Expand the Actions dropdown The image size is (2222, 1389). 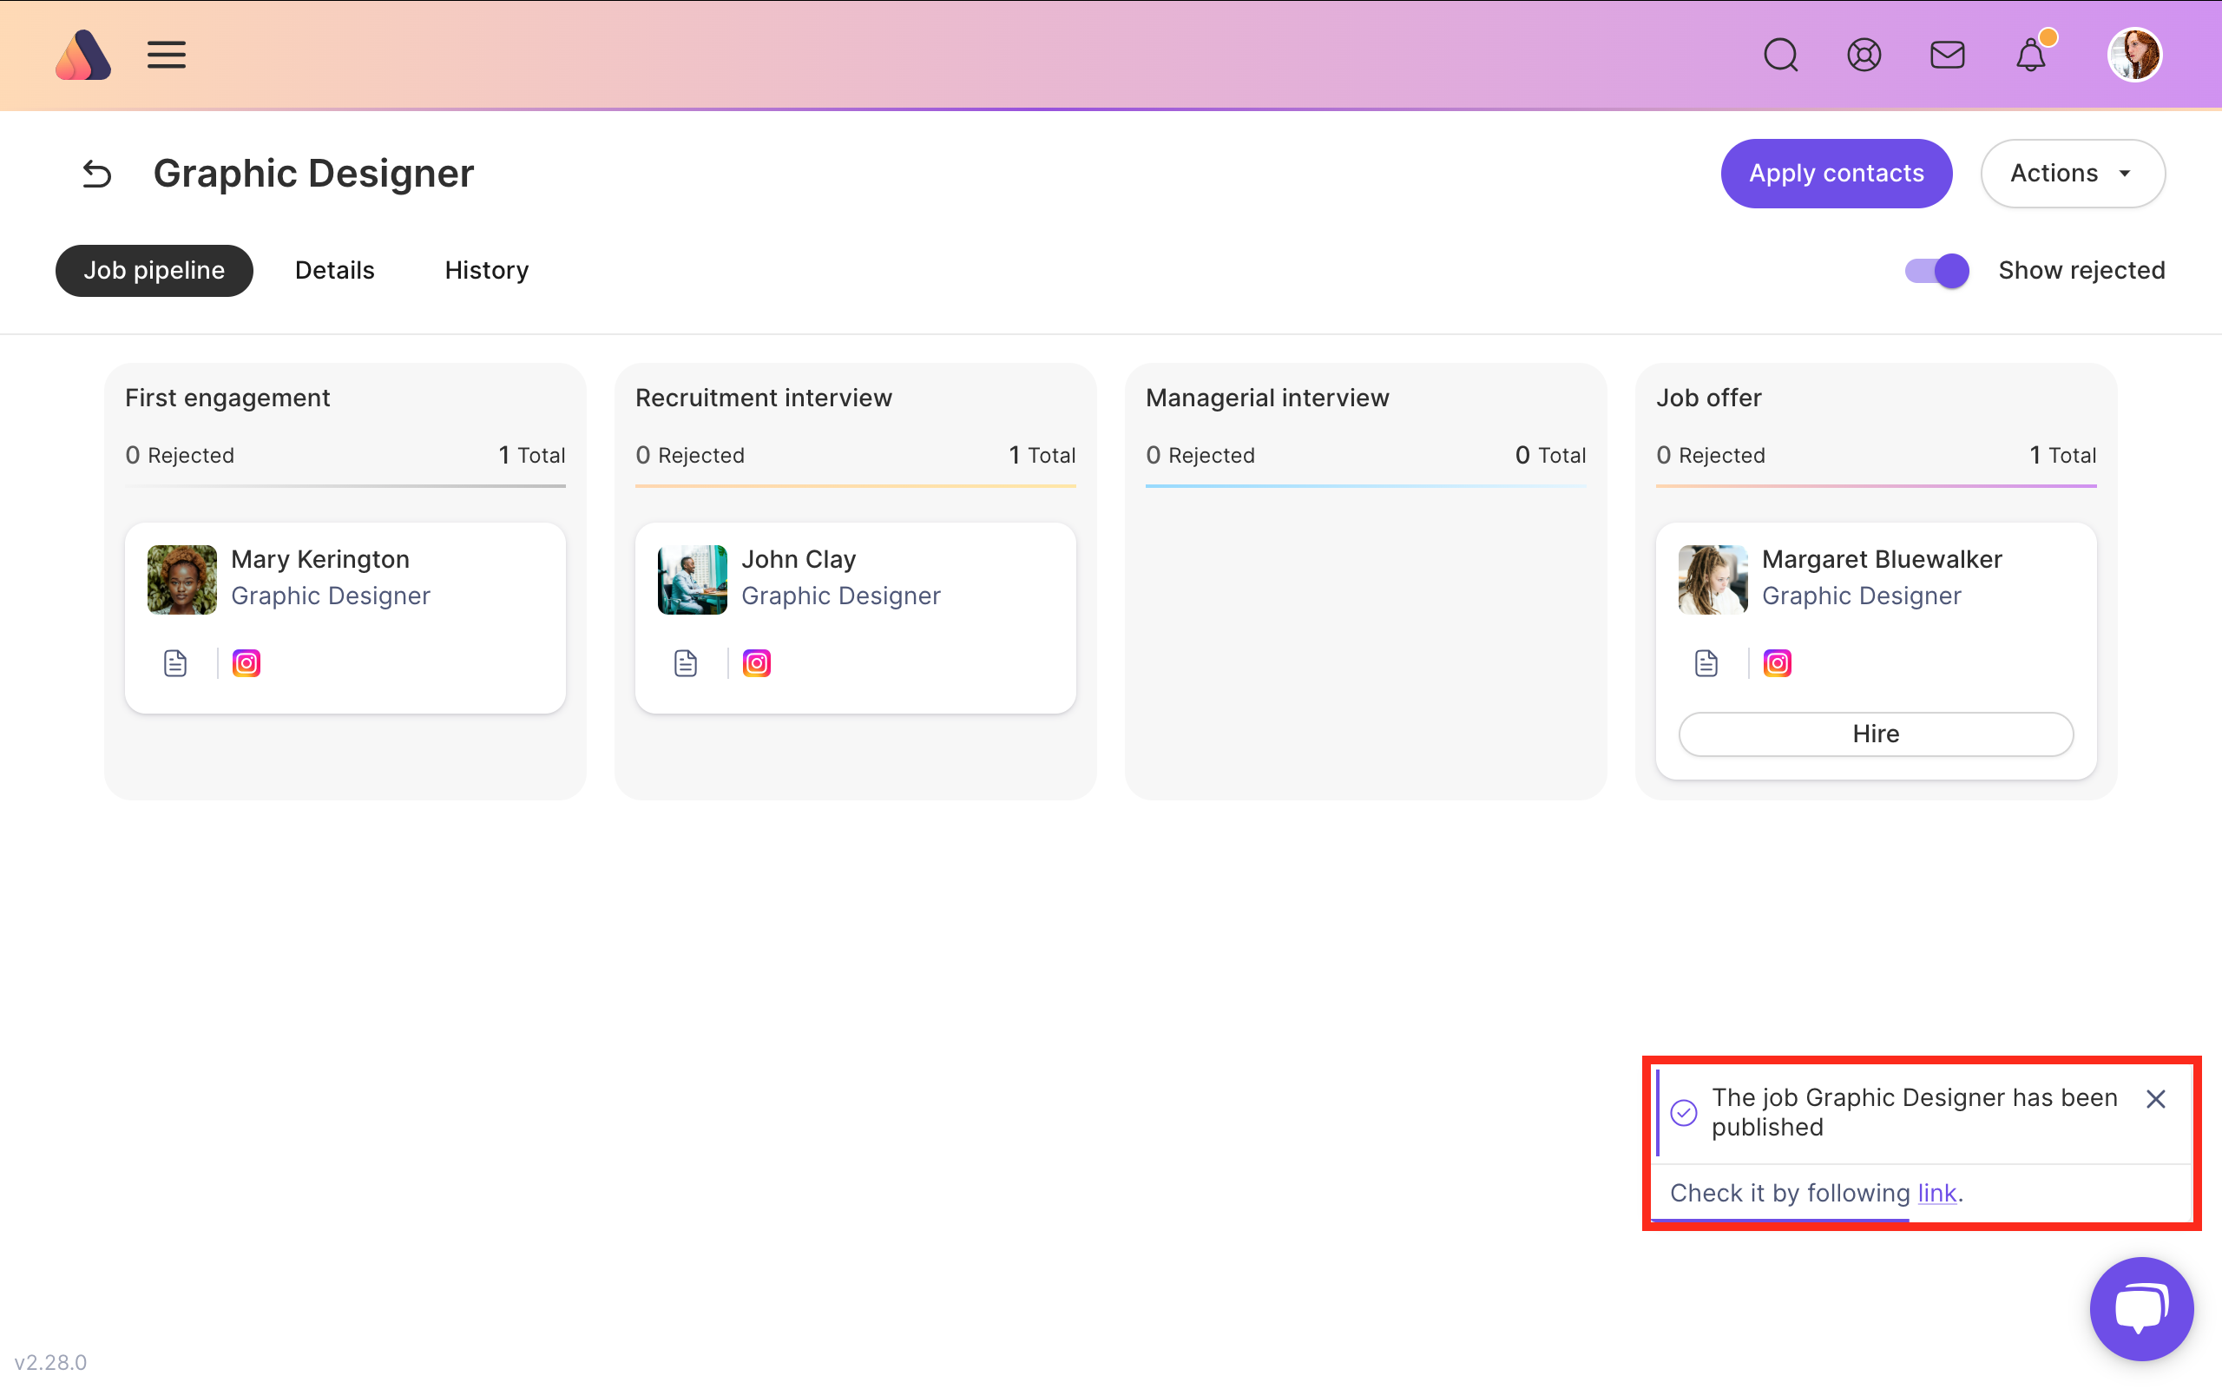tap(2073, 174)
